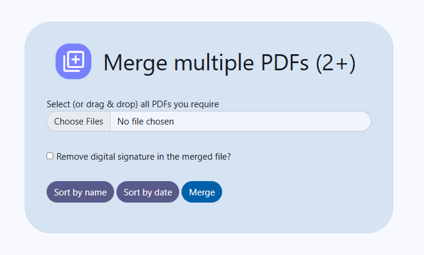Click the "Select (or drag & drop)" instruction label
Screen dimensions: 424x255
point(133,104)
